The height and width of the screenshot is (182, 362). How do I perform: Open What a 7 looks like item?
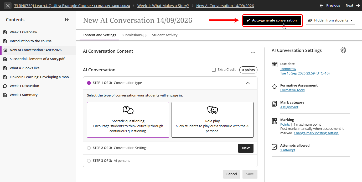coord(25,68)
